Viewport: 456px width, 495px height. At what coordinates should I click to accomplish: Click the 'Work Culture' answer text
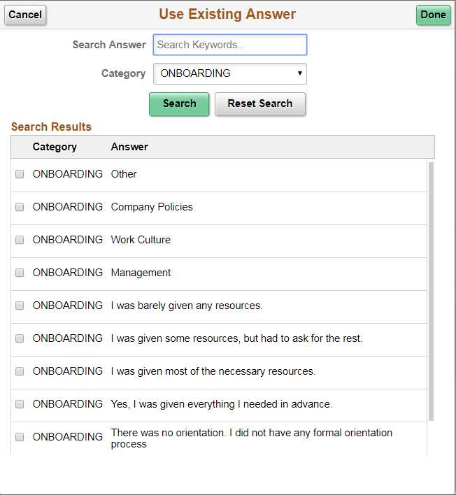point(141,240)
